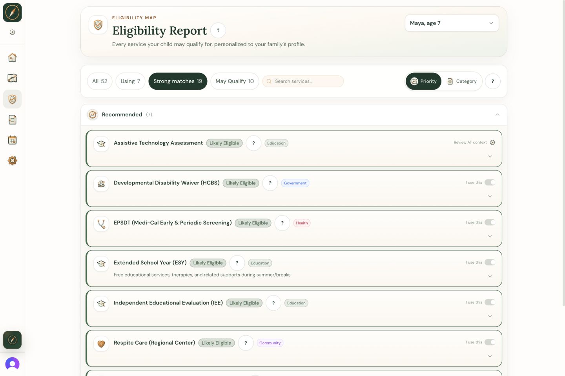Image resolution: width=565 pixels, height=376 pixels.
Task: Expand EPSDT row details
Action: click(x=490, y=237)
